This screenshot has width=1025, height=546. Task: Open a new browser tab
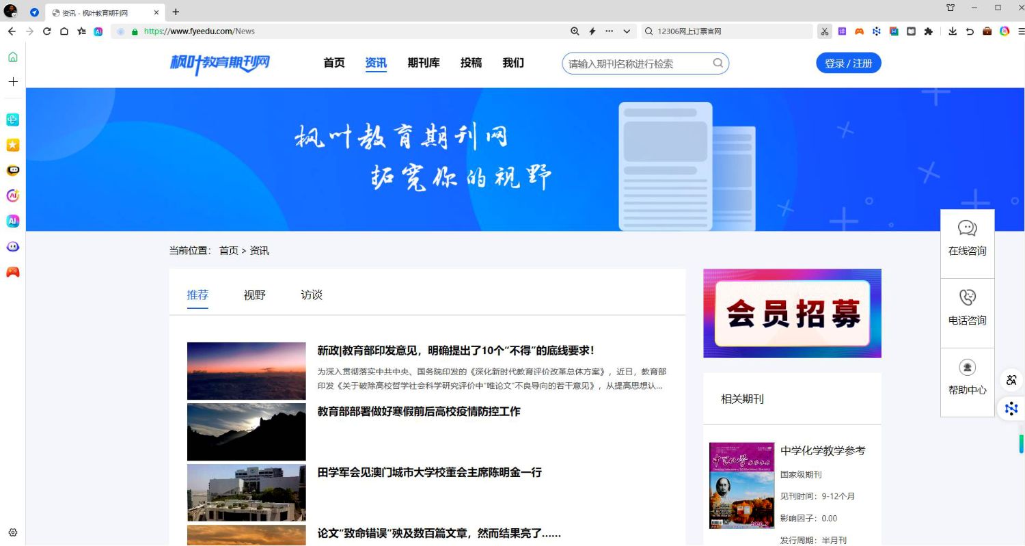(x=176, y=12)
